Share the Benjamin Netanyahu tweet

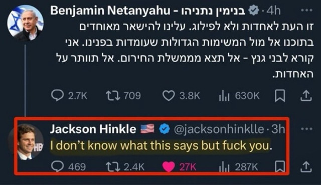tap(306, 96)
